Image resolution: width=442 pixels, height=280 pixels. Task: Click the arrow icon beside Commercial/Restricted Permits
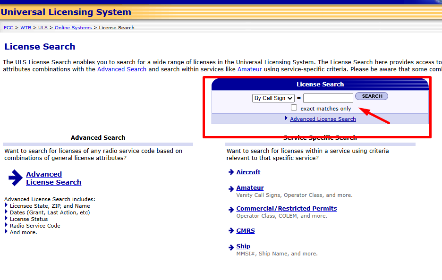point(231,210)
